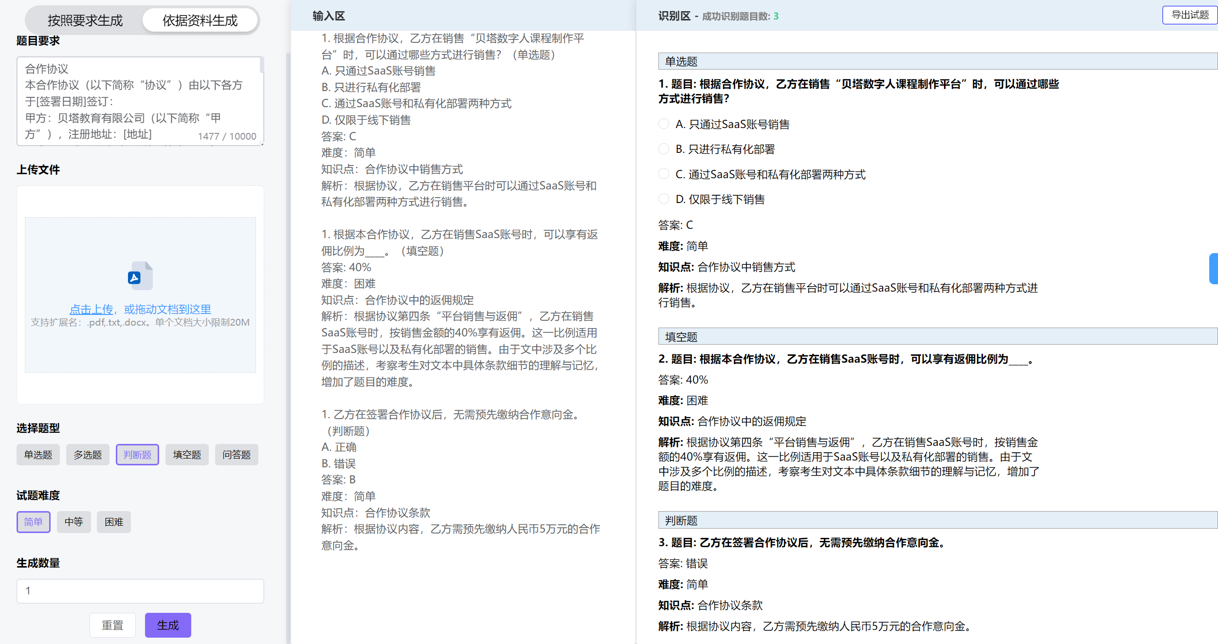Enable the 填空题 question type
The image size is (1218, 644).
pos(187,455)
